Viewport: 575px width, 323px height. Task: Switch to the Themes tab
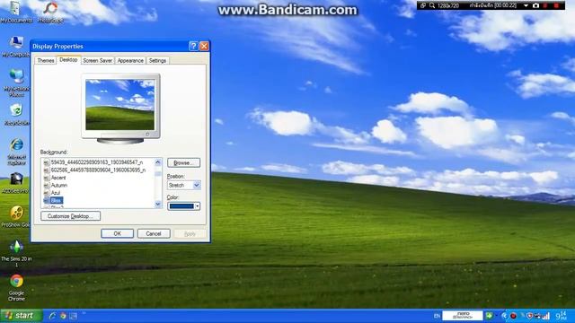pyautogui.click(x=46, y=60)
